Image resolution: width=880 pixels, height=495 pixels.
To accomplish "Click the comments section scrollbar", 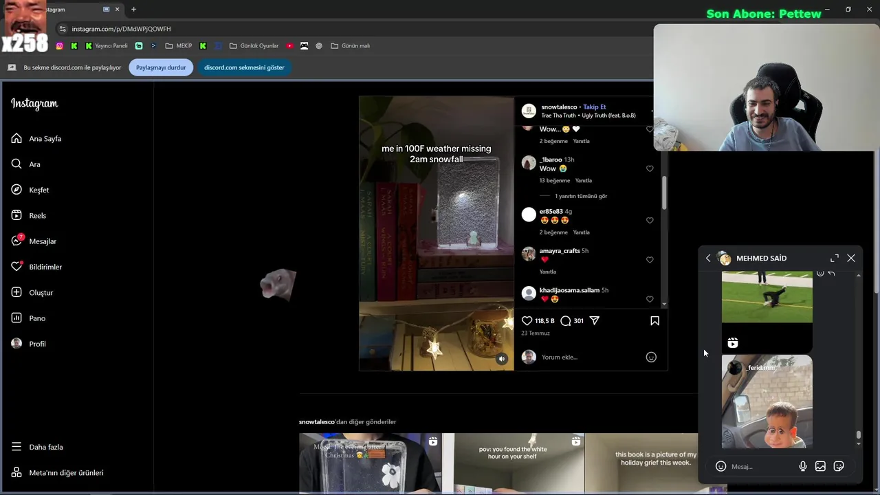I will pos(664,192).
